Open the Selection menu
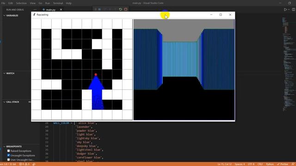296x166 pixels. coord(21,3)
